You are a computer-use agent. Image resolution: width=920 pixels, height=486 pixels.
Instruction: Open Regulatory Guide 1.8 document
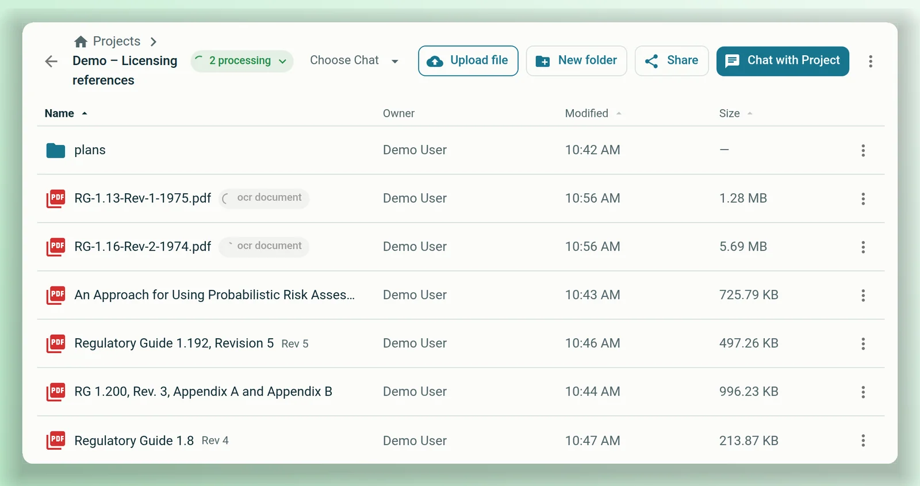pos(134,441)
